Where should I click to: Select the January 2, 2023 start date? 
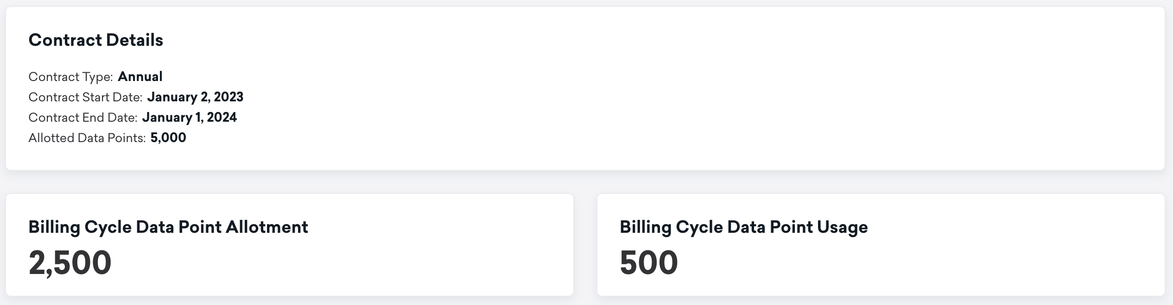(x=195, y=97)
